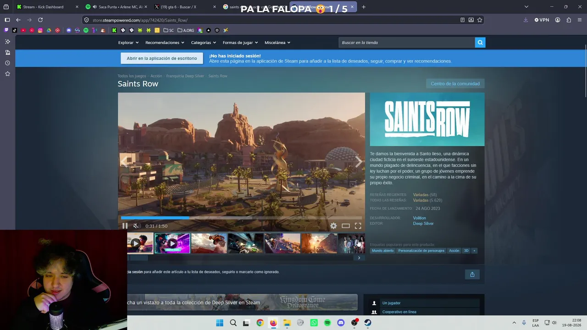This screenshot has height=330, width=587.
Task: Follow the 'Todos los juegos' breadcrumb
Action: point(132,76)
